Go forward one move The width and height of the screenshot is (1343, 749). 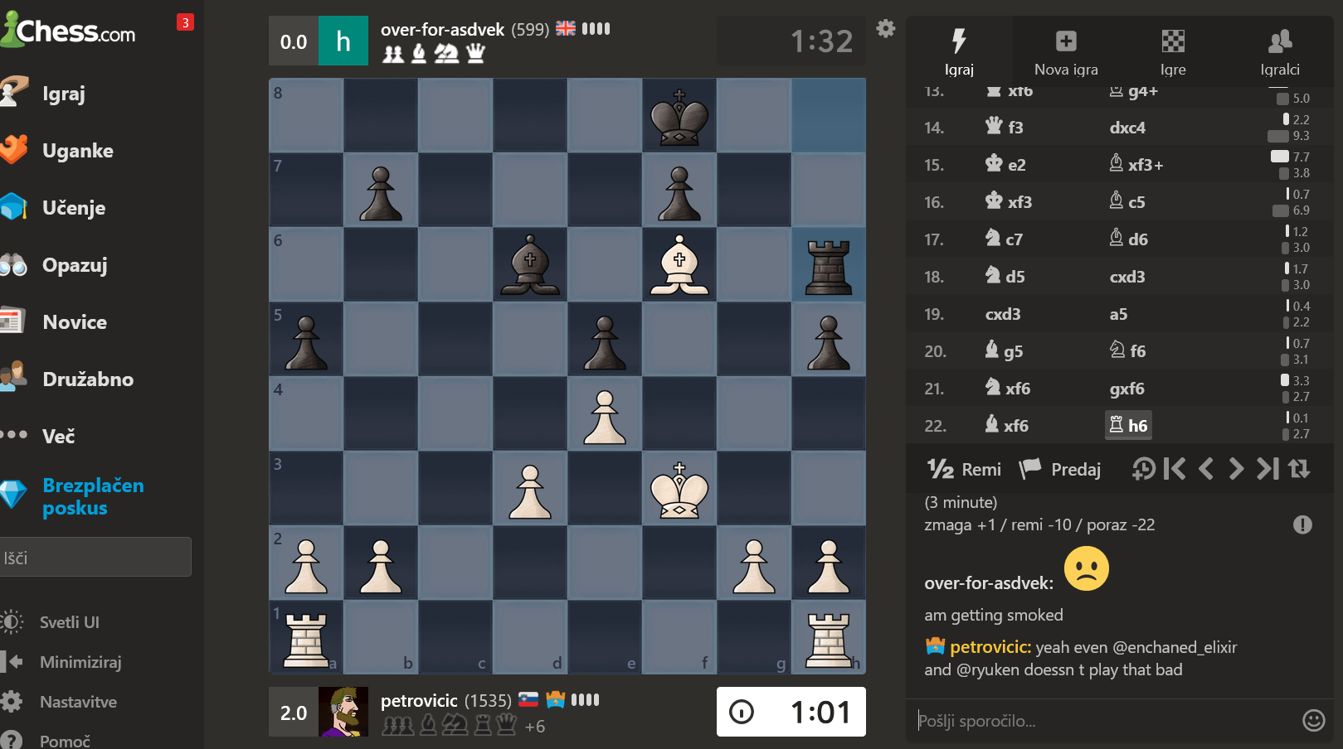pyautogui.click(x=1236, y=469)
